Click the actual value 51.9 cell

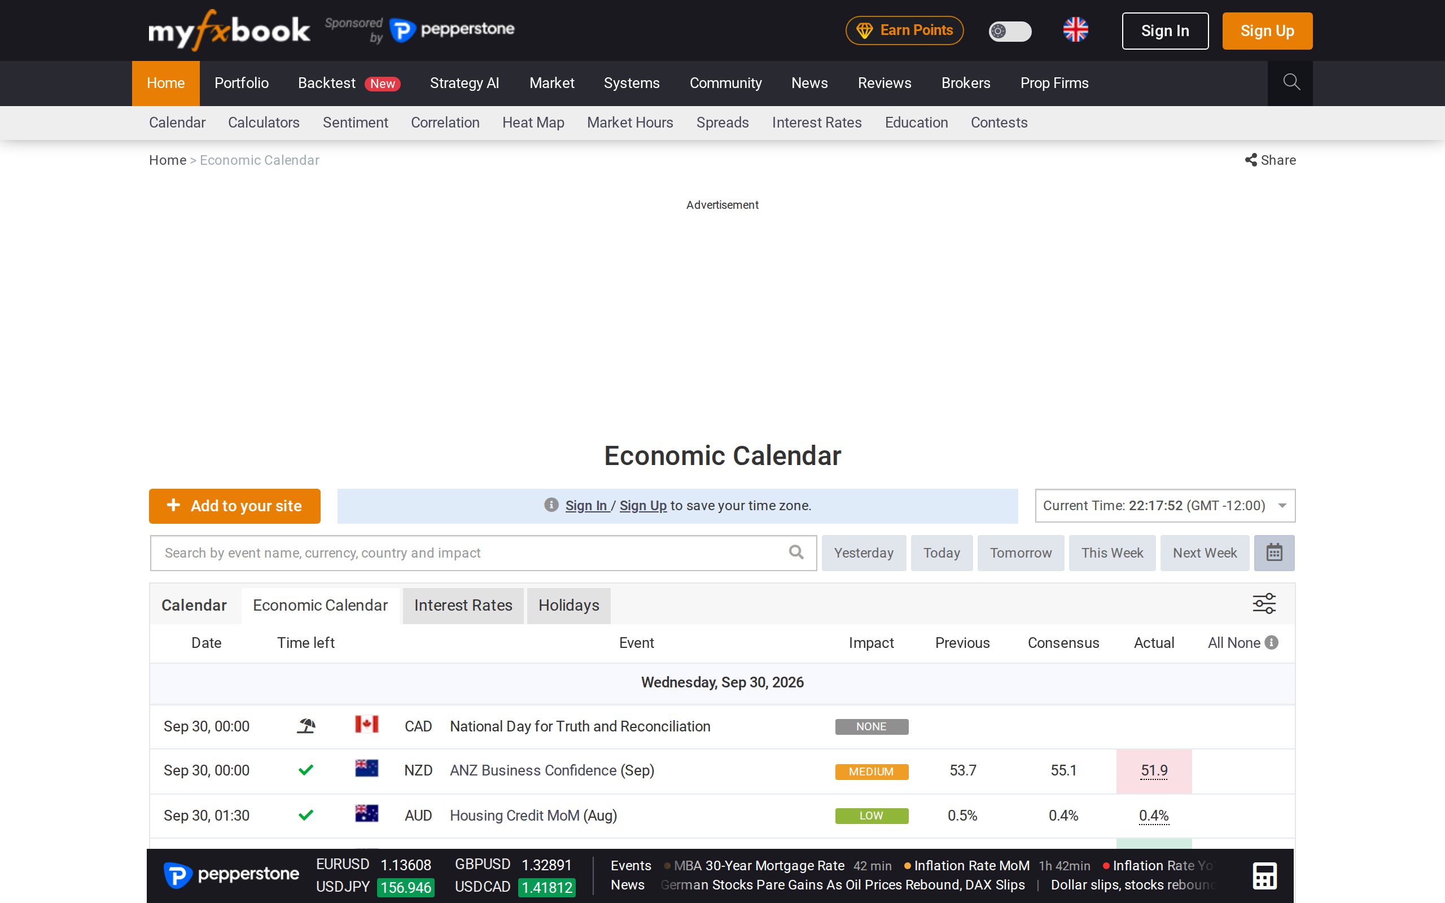click(1154, 770)
